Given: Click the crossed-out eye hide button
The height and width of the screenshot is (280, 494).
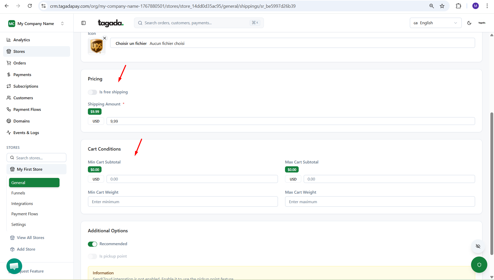Looking at the screenshot, I should (x=478, y=246).
